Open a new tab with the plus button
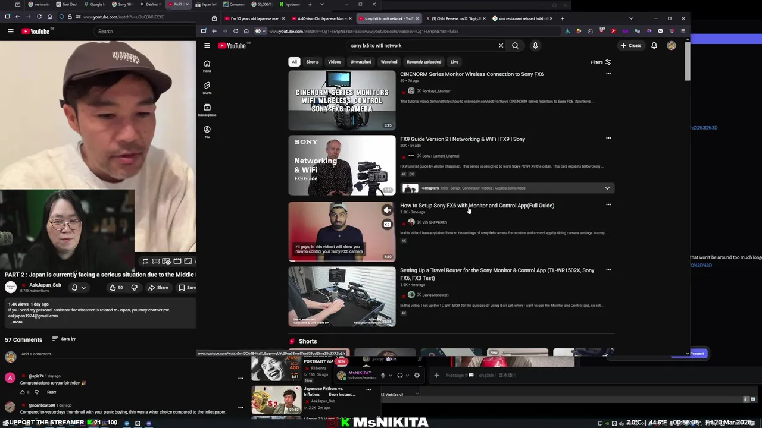Image resolution: width=762 pixels, height=428 pixels. [562, 18]
